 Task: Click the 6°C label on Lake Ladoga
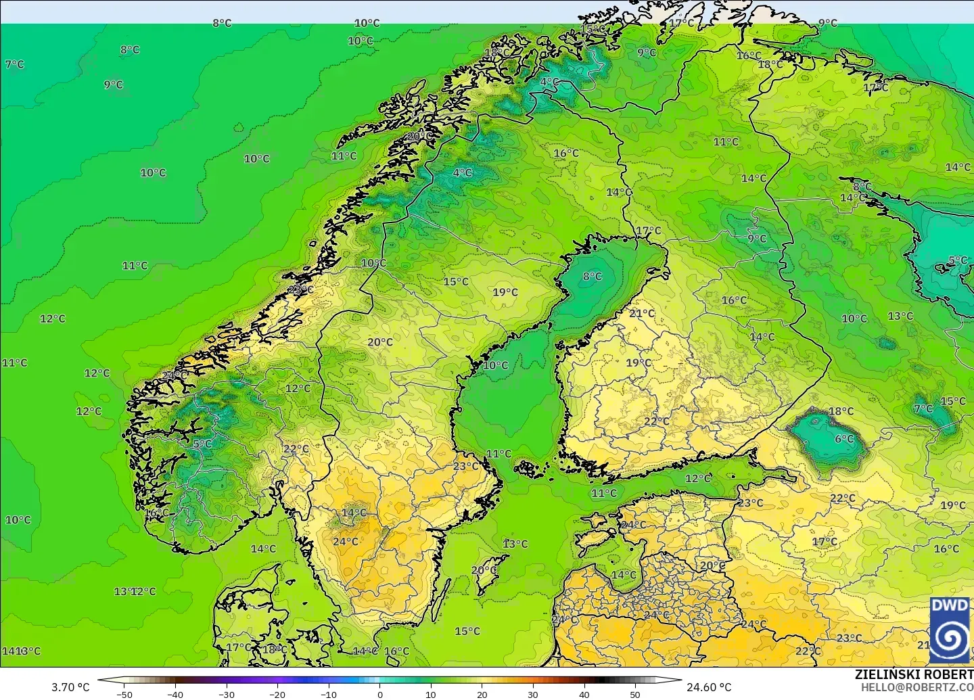[x=844, y=439]
